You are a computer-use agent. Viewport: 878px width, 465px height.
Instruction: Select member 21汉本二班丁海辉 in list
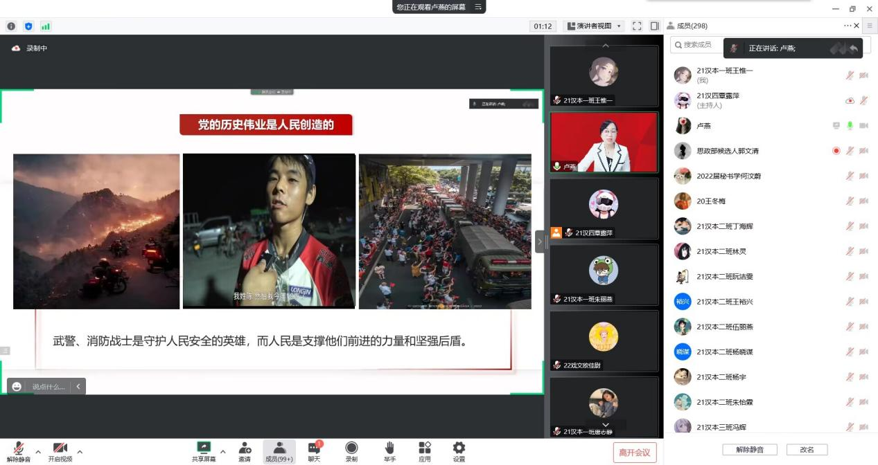771,226
